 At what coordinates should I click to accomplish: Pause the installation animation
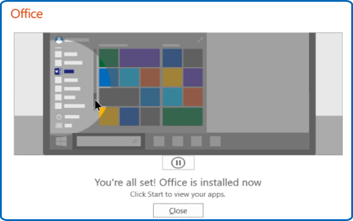178,163
